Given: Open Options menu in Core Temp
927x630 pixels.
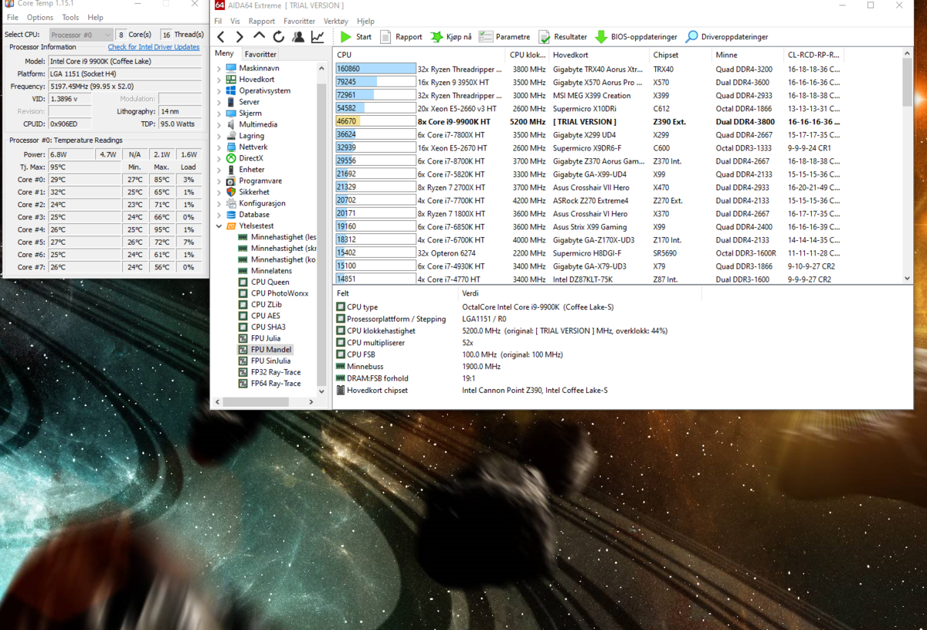Looking at the screenshot, I should (x=40, y=17).
